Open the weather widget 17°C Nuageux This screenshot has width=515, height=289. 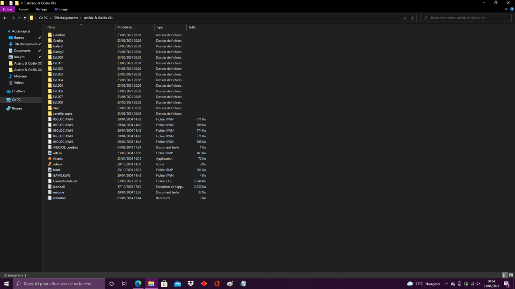(x=424, y=284)
